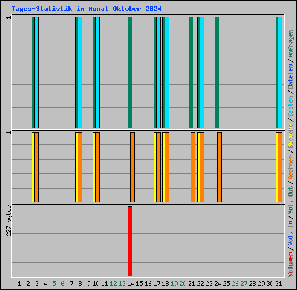Click the blue 'Dateien' legend label
297x290 pixels.
coord(291,77)
